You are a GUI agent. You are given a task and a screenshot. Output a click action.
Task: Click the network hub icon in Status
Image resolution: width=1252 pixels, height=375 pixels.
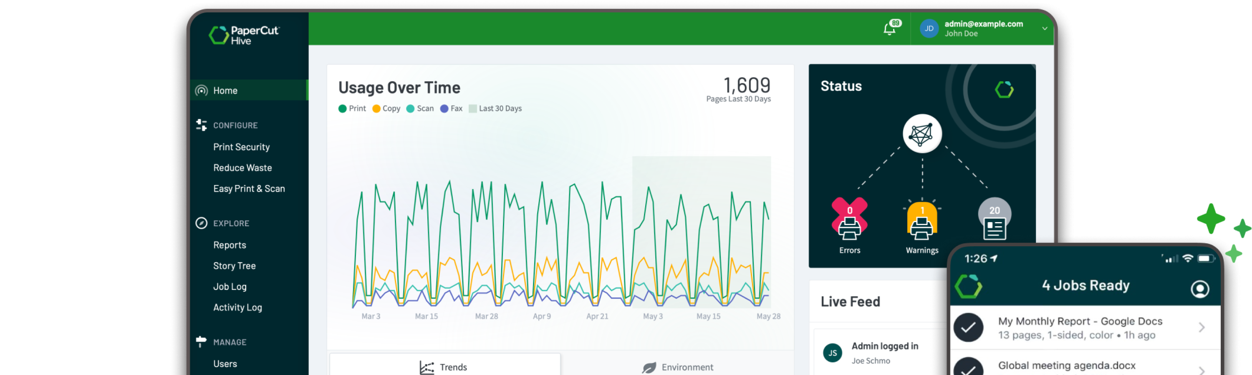(x=921, y=134)
